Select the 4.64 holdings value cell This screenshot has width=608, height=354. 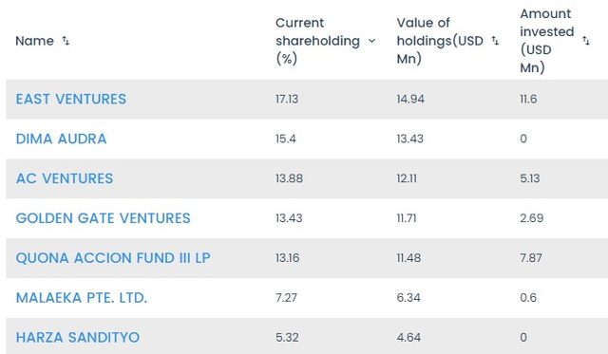point(408,337)
